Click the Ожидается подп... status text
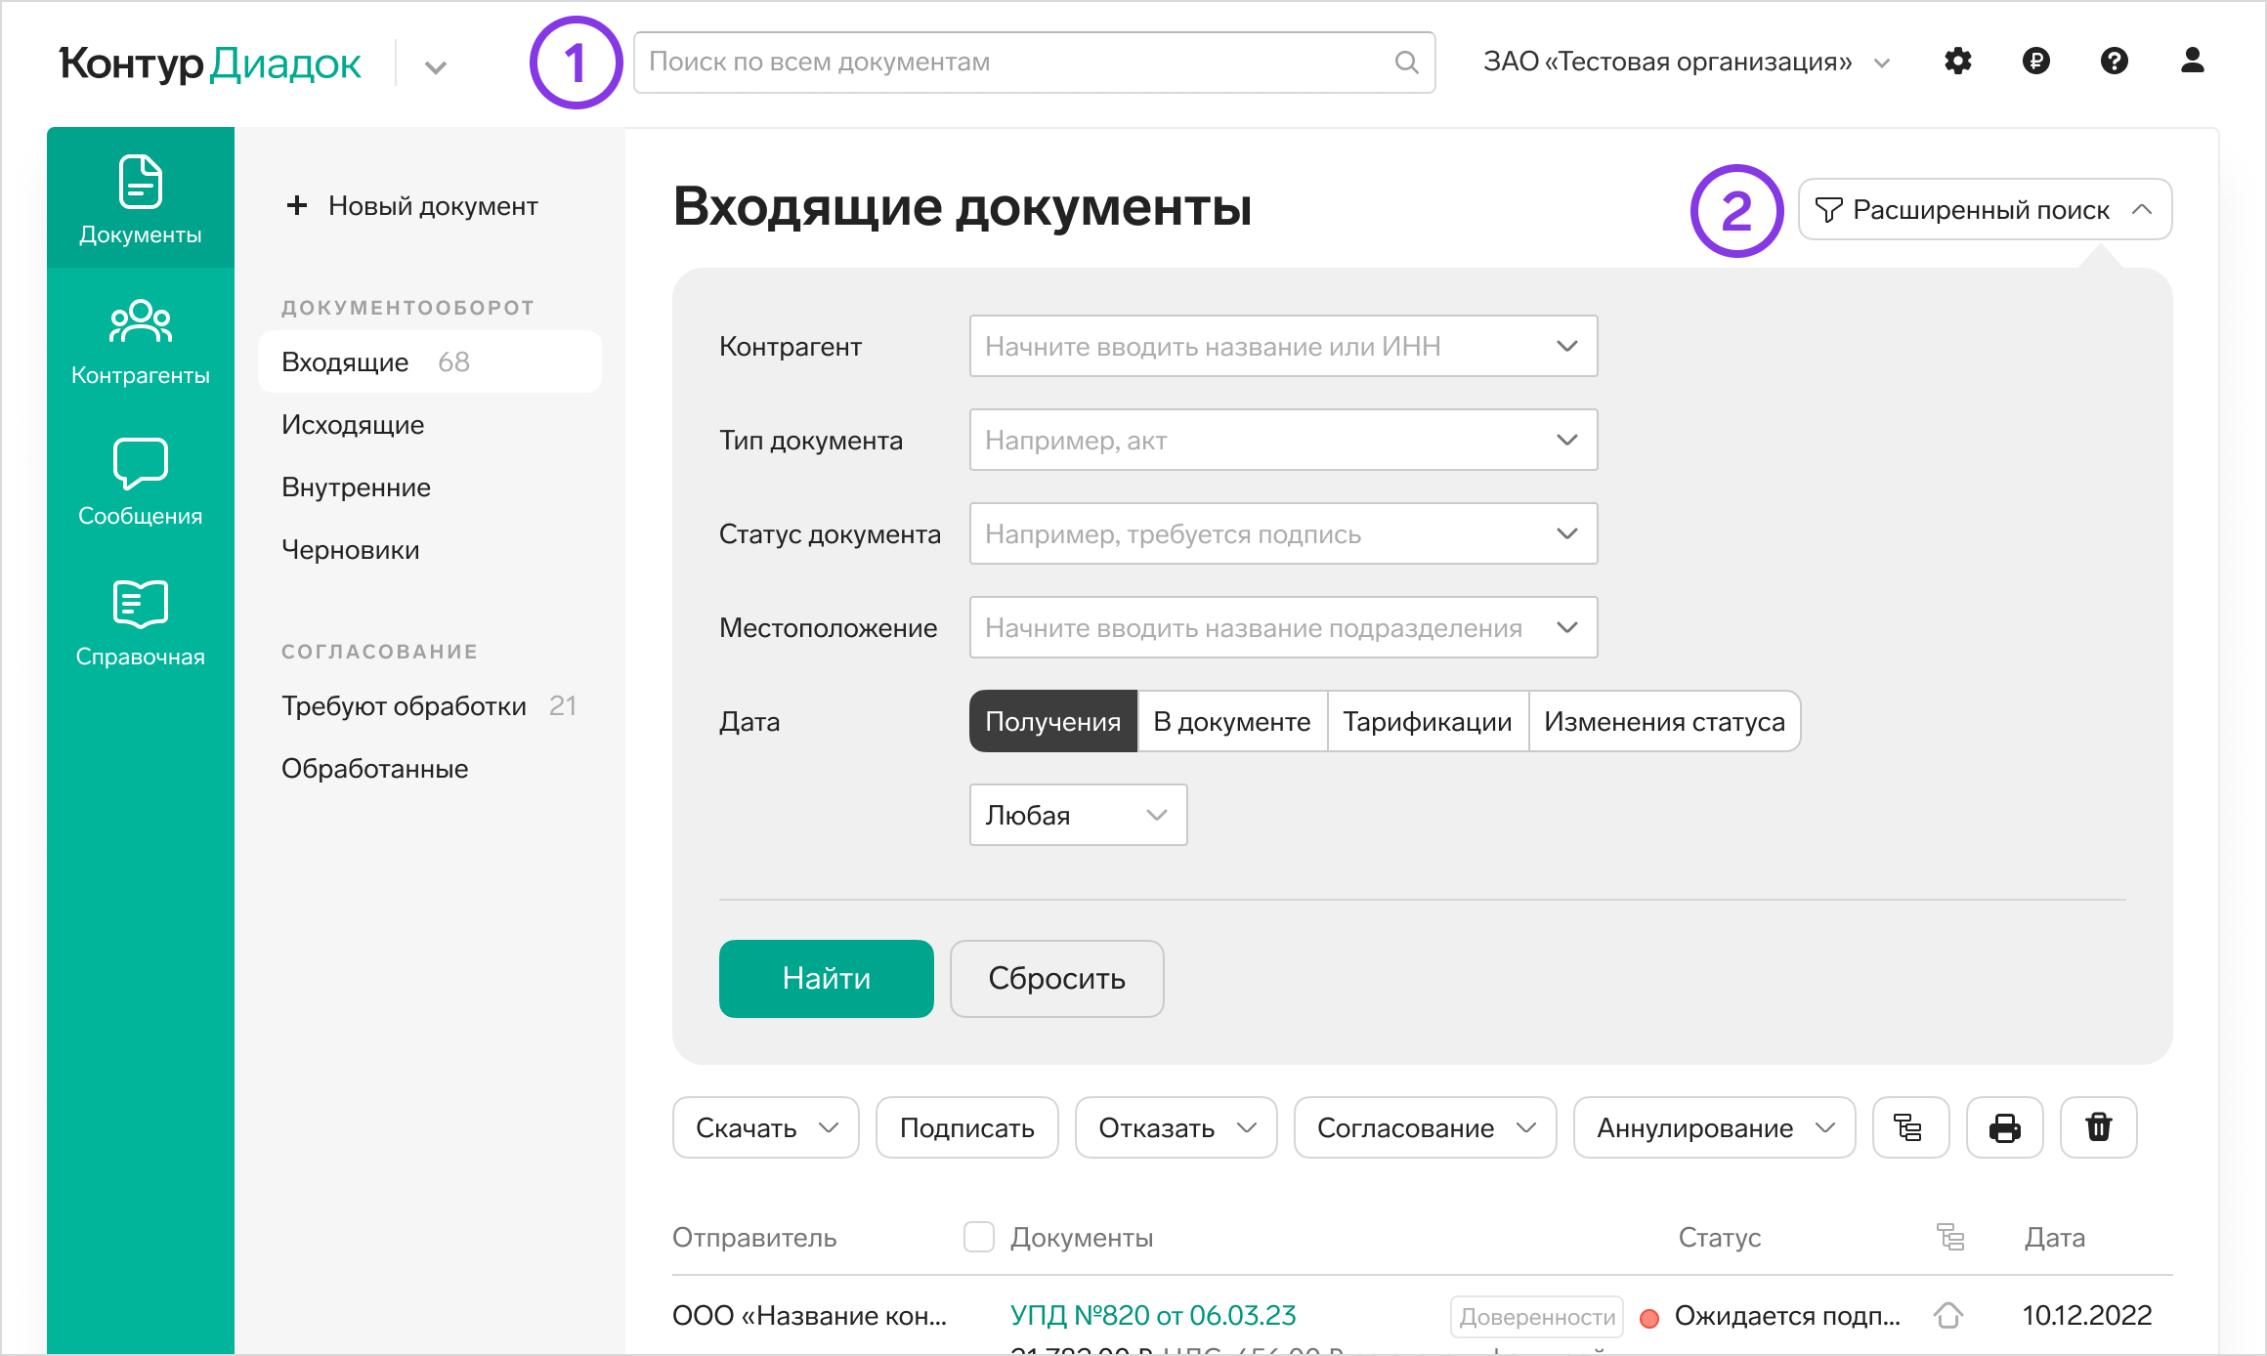Image resolution: width=2267 pixels, height=1356 pixels. point(1787,1315)
